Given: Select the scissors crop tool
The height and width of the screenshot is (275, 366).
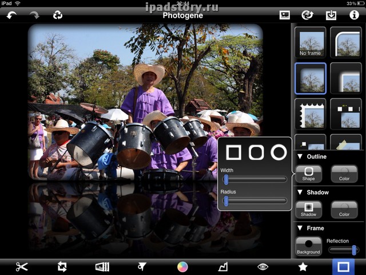Looking at the screenshot, I should click(22, 267).
